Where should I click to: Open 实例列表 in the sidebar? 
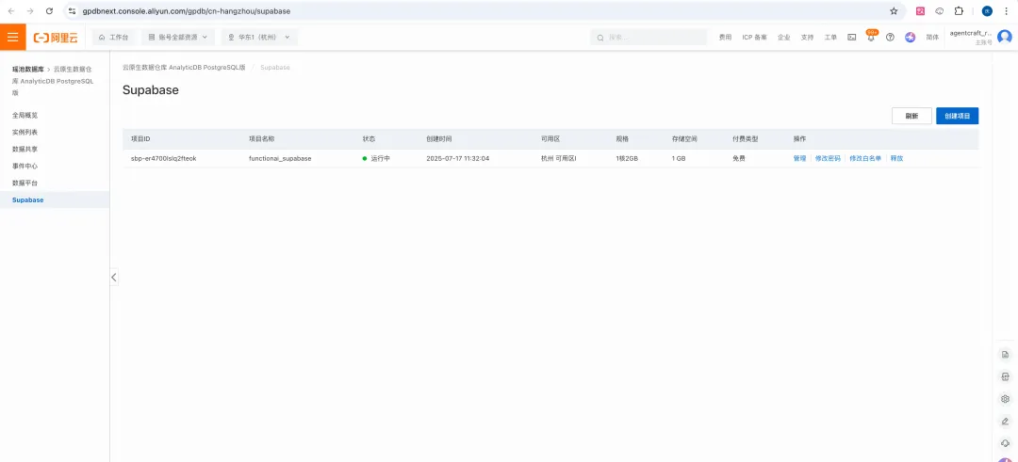pyautogui.click(x=25, y=132)
